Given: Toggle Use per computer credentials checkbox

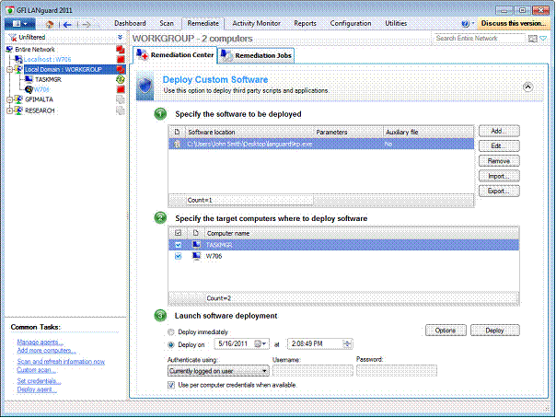Looking at the screenshot, I should point(171,385).
